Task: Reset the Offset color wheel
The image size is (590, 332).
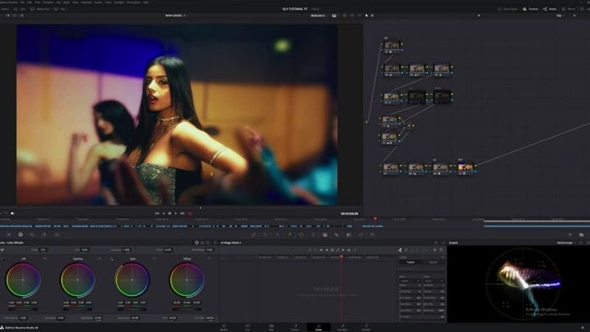Action: (209, 259)
